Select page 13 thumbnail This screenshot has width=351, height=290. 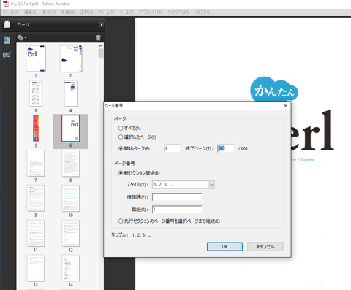tap(36, 268)
